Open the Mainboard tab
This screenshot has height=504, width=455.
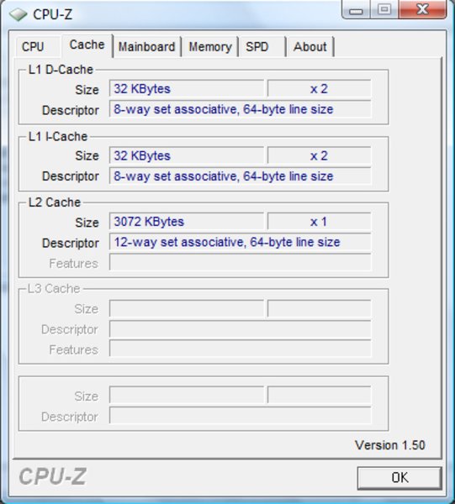pyautogui.click(x=147, y=47)
